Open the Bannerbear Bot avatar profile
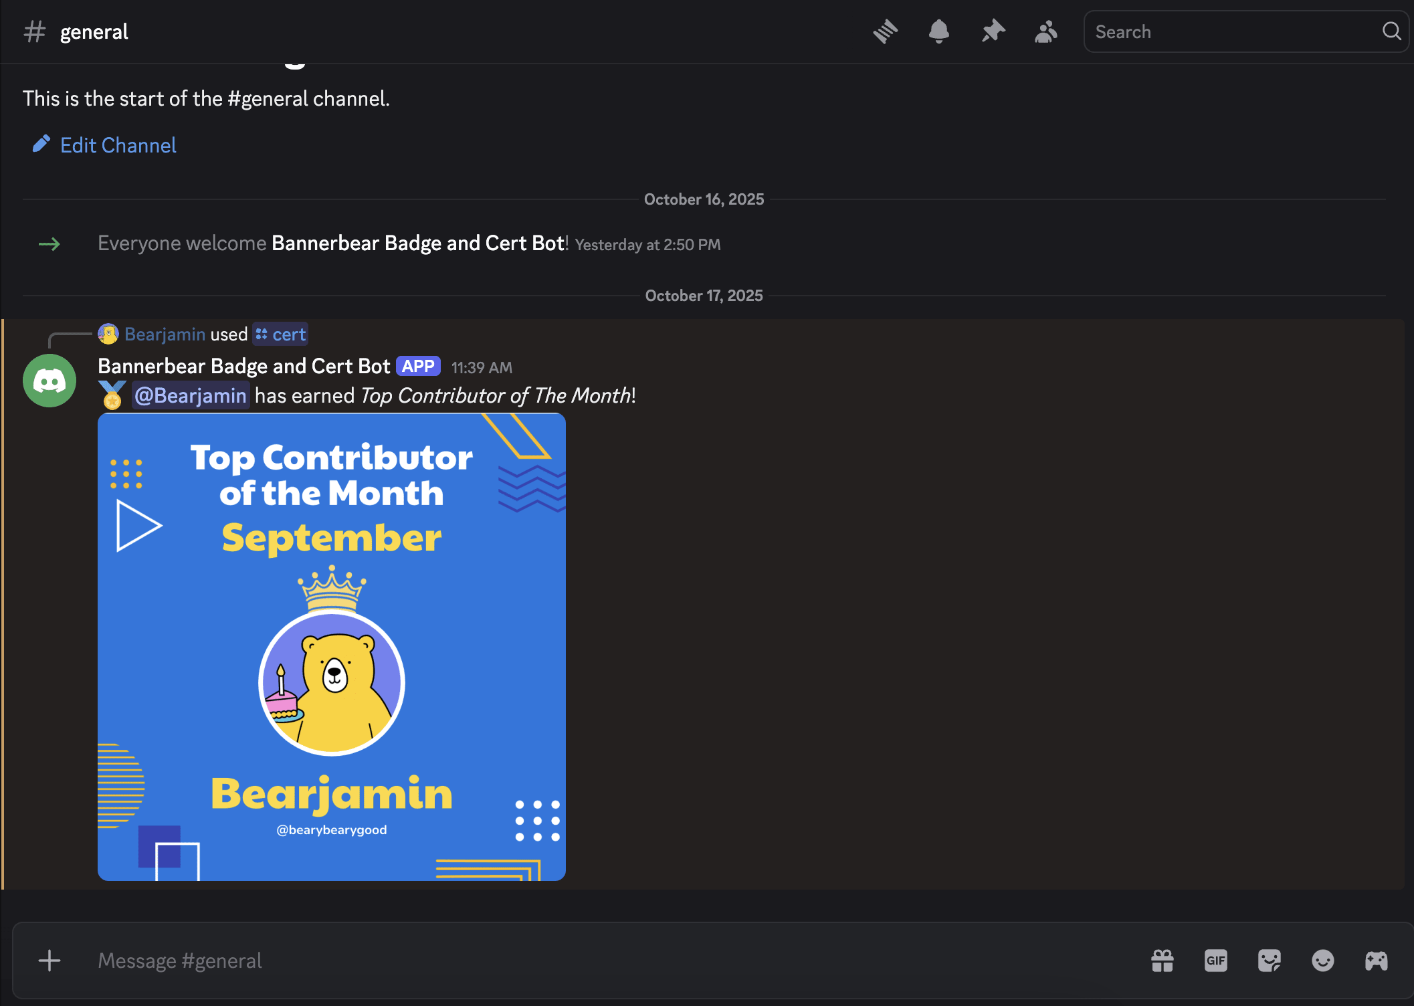This screenshot has height=1006, width=1414. click(49, 381)
